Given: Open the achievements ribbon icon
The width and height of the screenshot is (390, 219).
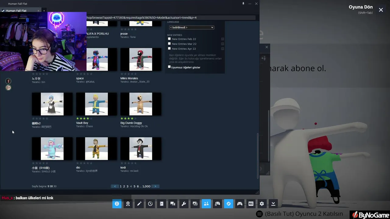Looking at the screenshot, I should pyautogui.click(x=128, y=204).
